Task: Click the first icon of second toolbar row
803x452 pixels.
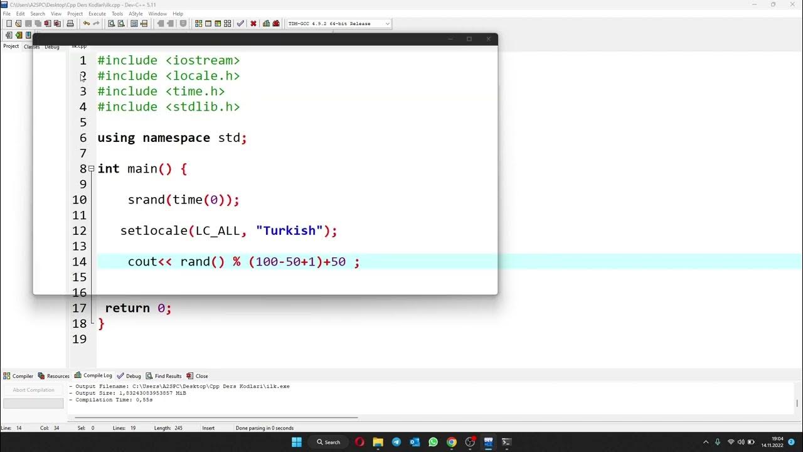Action: click(x=9, y=35)
